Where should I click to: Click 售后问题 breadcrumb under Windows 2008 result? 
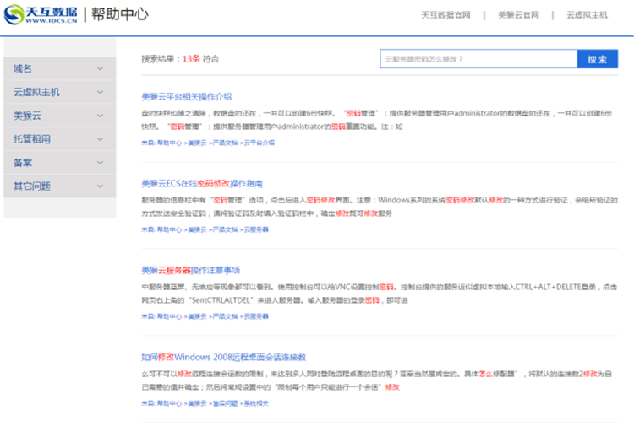click(225, 403)
